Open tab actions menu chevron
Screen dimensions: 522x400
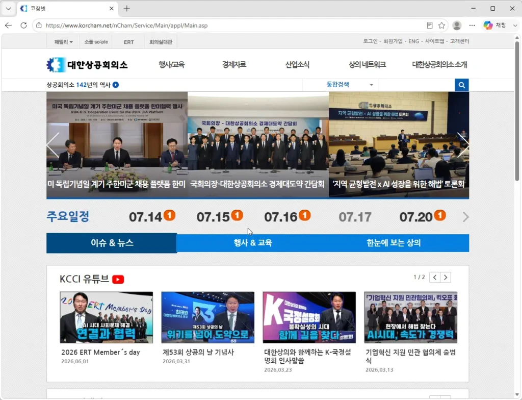8,8
